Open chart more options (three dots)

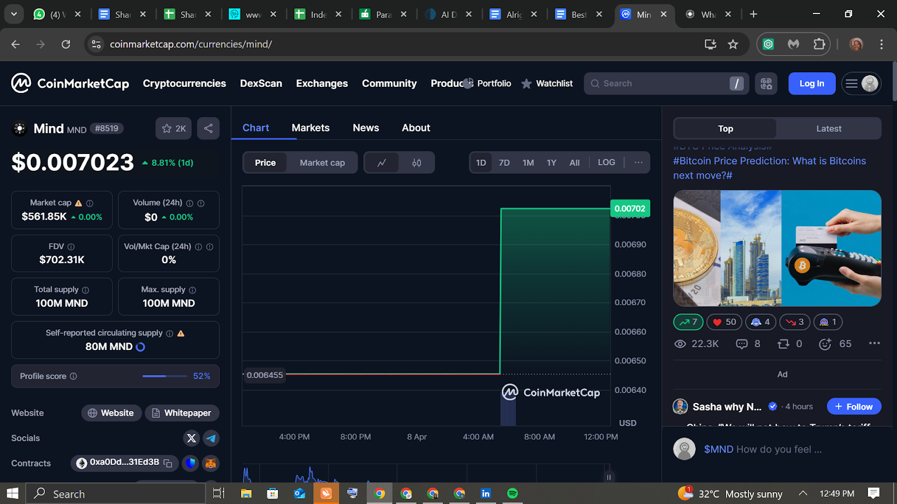[x=639, y=162]
